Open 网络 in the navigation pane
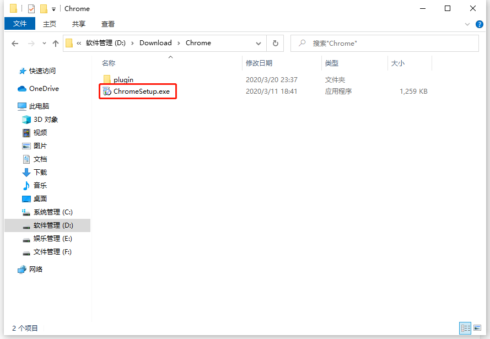Image resolution: width=490 pixels, height=339 pixels. click(30, 270)
